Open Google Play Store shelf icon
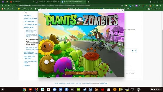This screenshot has width=163, height=92. click(x=43, y=89)
